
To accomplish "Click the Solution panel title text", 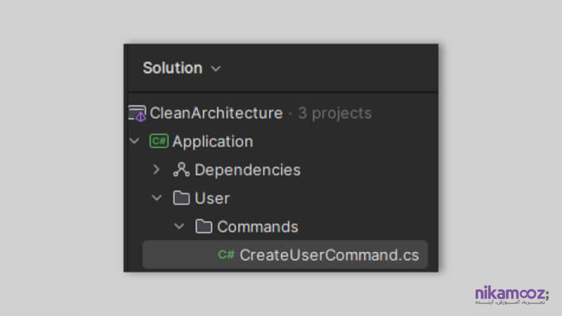I will [172, 68].
